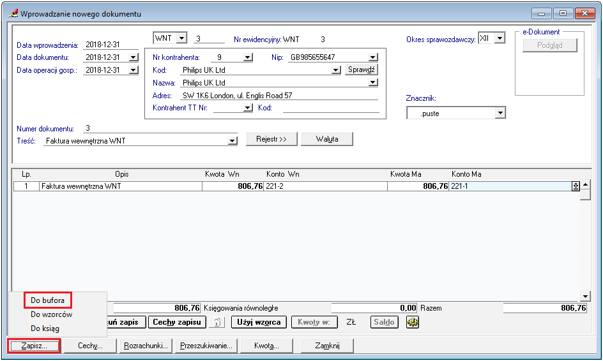Click the Numer dokumentu input field
The height and width of the screenshot is (361, 603).
coord(160,128)
